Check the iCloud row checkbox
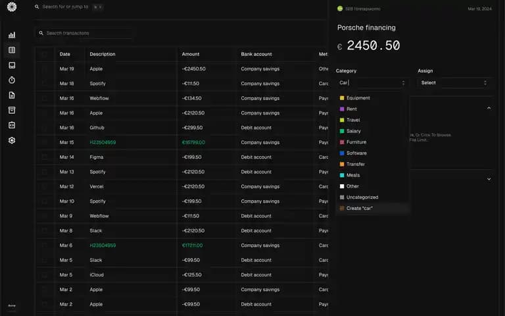Screen dimensions: 505x316 [x=45, y=275]
